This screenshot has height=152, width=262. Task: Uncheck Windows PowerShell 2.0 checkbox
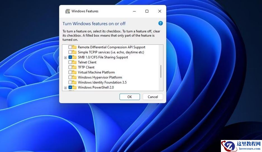(70, 87)
